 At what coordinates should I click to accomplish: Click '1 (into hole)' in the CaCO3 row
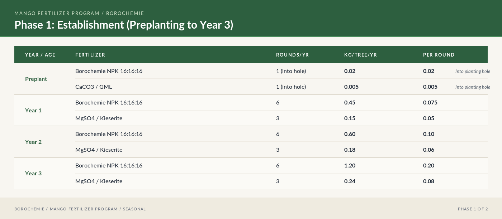click(291, 87)
